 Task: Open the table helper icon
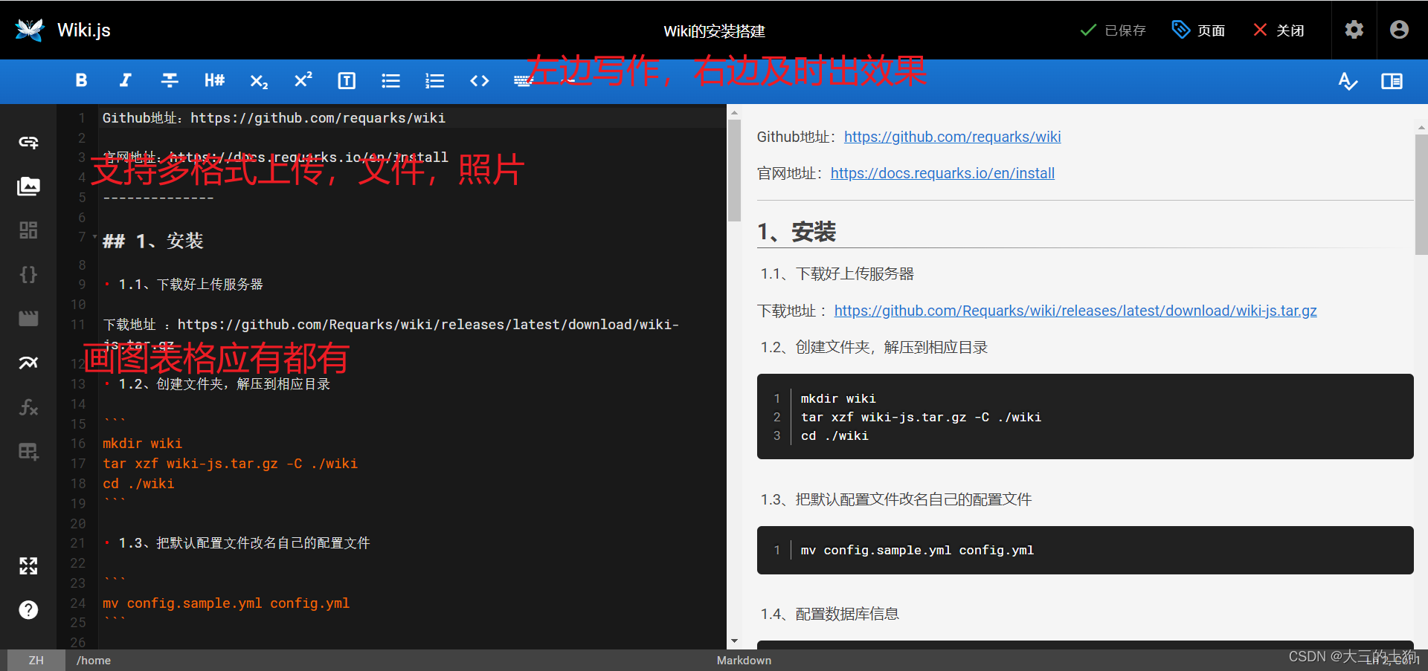tap(28, 451)
